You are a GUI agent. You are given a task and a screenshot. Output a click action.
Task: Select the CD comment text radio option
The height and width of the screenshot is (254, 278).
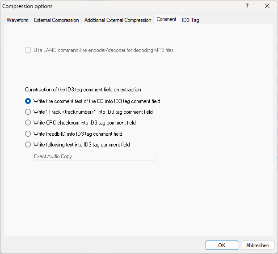point(28,101)
